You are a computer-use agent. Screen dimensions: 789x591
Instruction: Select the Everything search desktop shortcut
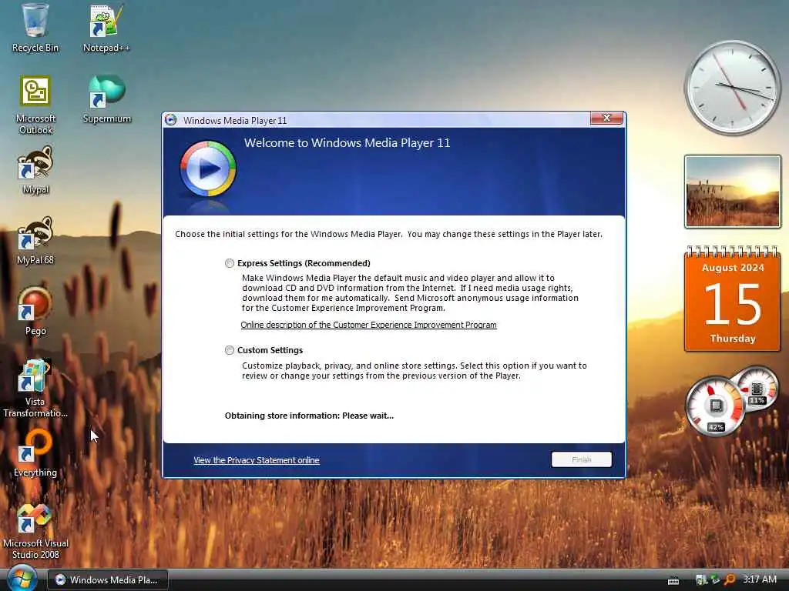click(x=35, y=453)
